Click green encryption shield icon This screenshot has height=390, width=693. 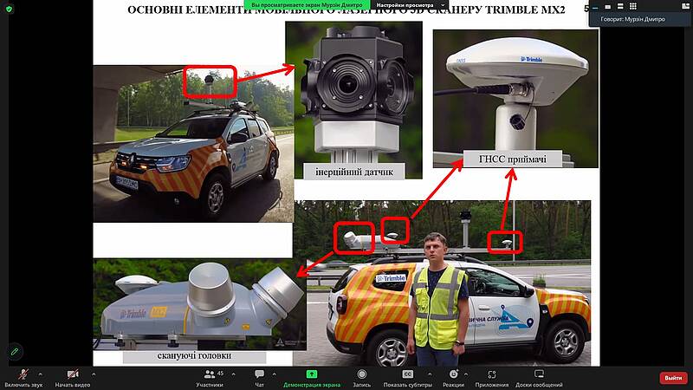tap(9, 9)
